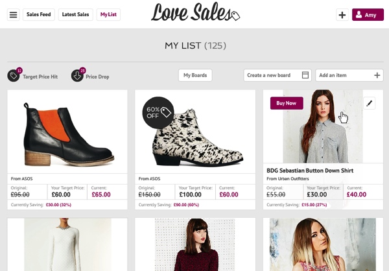Click the plus icon in Add an item
This screenshot has height=271, width=389.
(x=377, y=75)
